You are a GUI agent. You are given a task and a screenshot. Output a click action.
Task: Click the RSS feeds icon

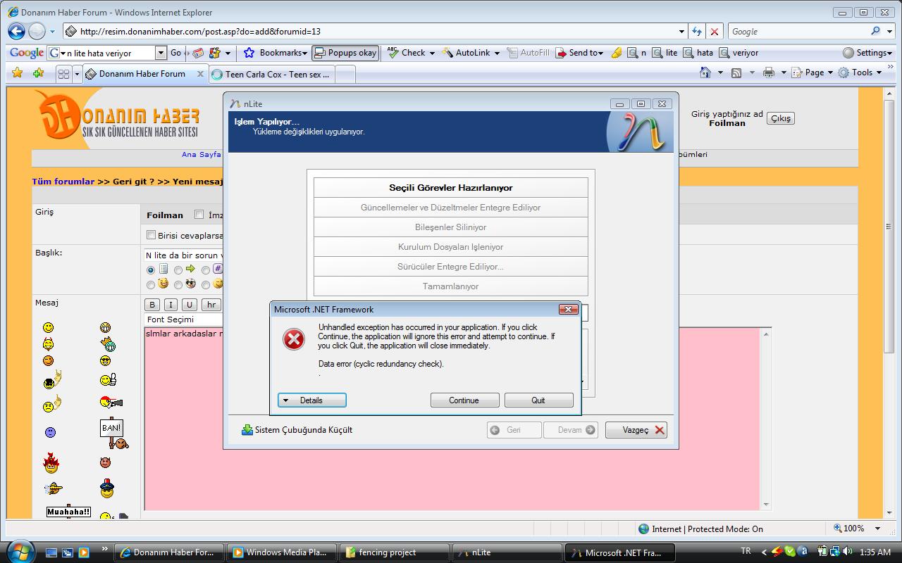click(736, 72)
